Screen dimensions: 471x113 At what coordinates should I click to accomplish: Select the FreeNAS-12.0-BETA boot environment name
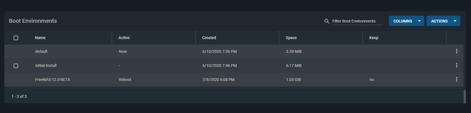[53, 80]
